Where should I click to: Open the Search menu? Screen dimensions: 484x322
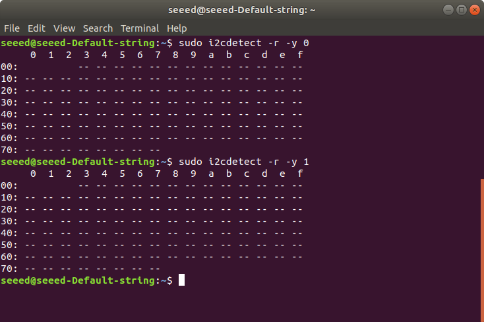tap(98, 28)
